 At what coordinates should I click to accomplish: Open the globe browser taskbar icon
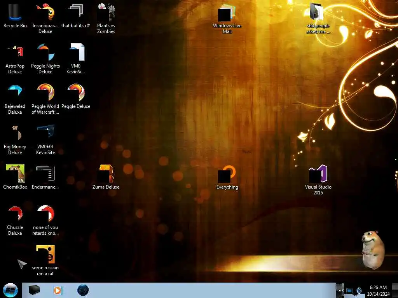[83, 290]
